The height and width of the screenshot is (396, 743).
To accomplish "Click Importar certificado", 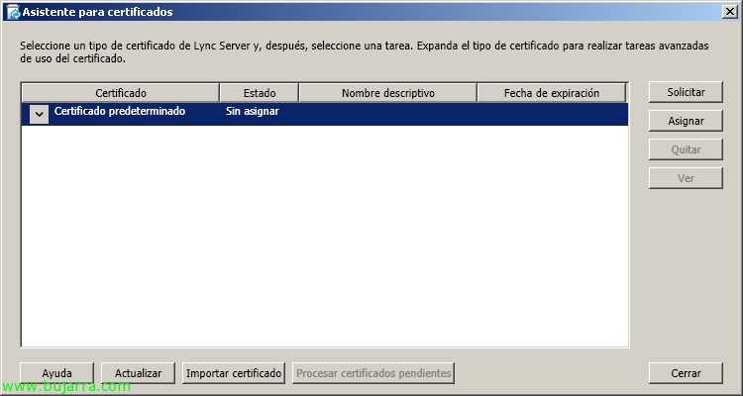I will click(234, 373).
